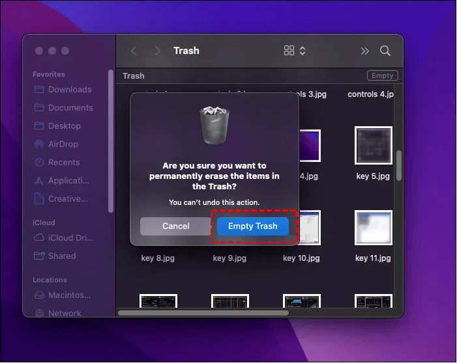Click the small Empty button in Trash bar
The height and width of the screenshot is (363, 457).
tap(382, 75)
